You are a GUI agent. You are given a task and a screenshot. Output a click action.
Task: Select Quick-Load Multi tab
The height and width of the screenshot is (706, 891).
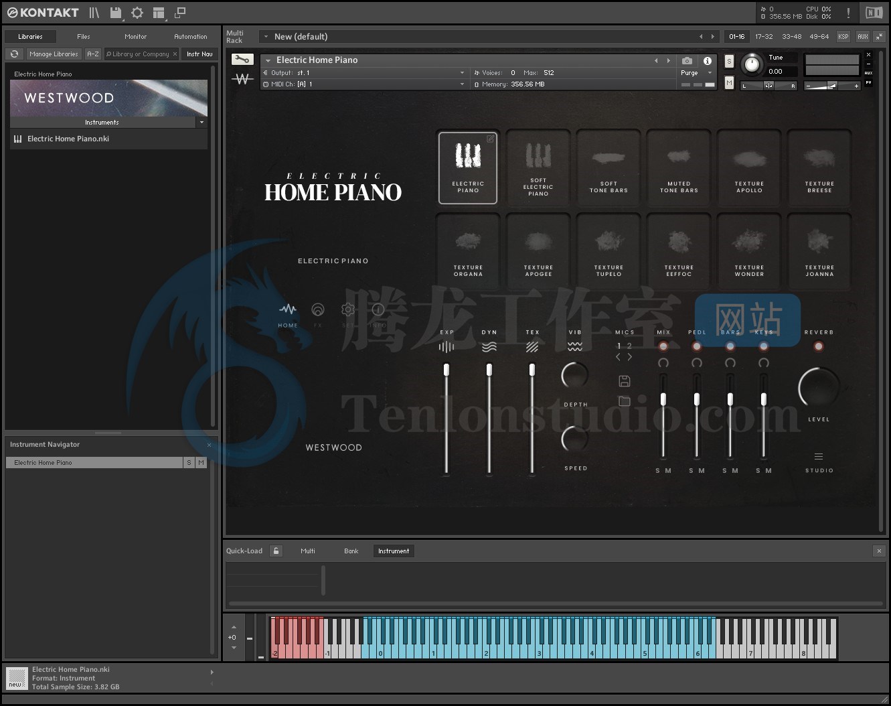pos(308,551)
